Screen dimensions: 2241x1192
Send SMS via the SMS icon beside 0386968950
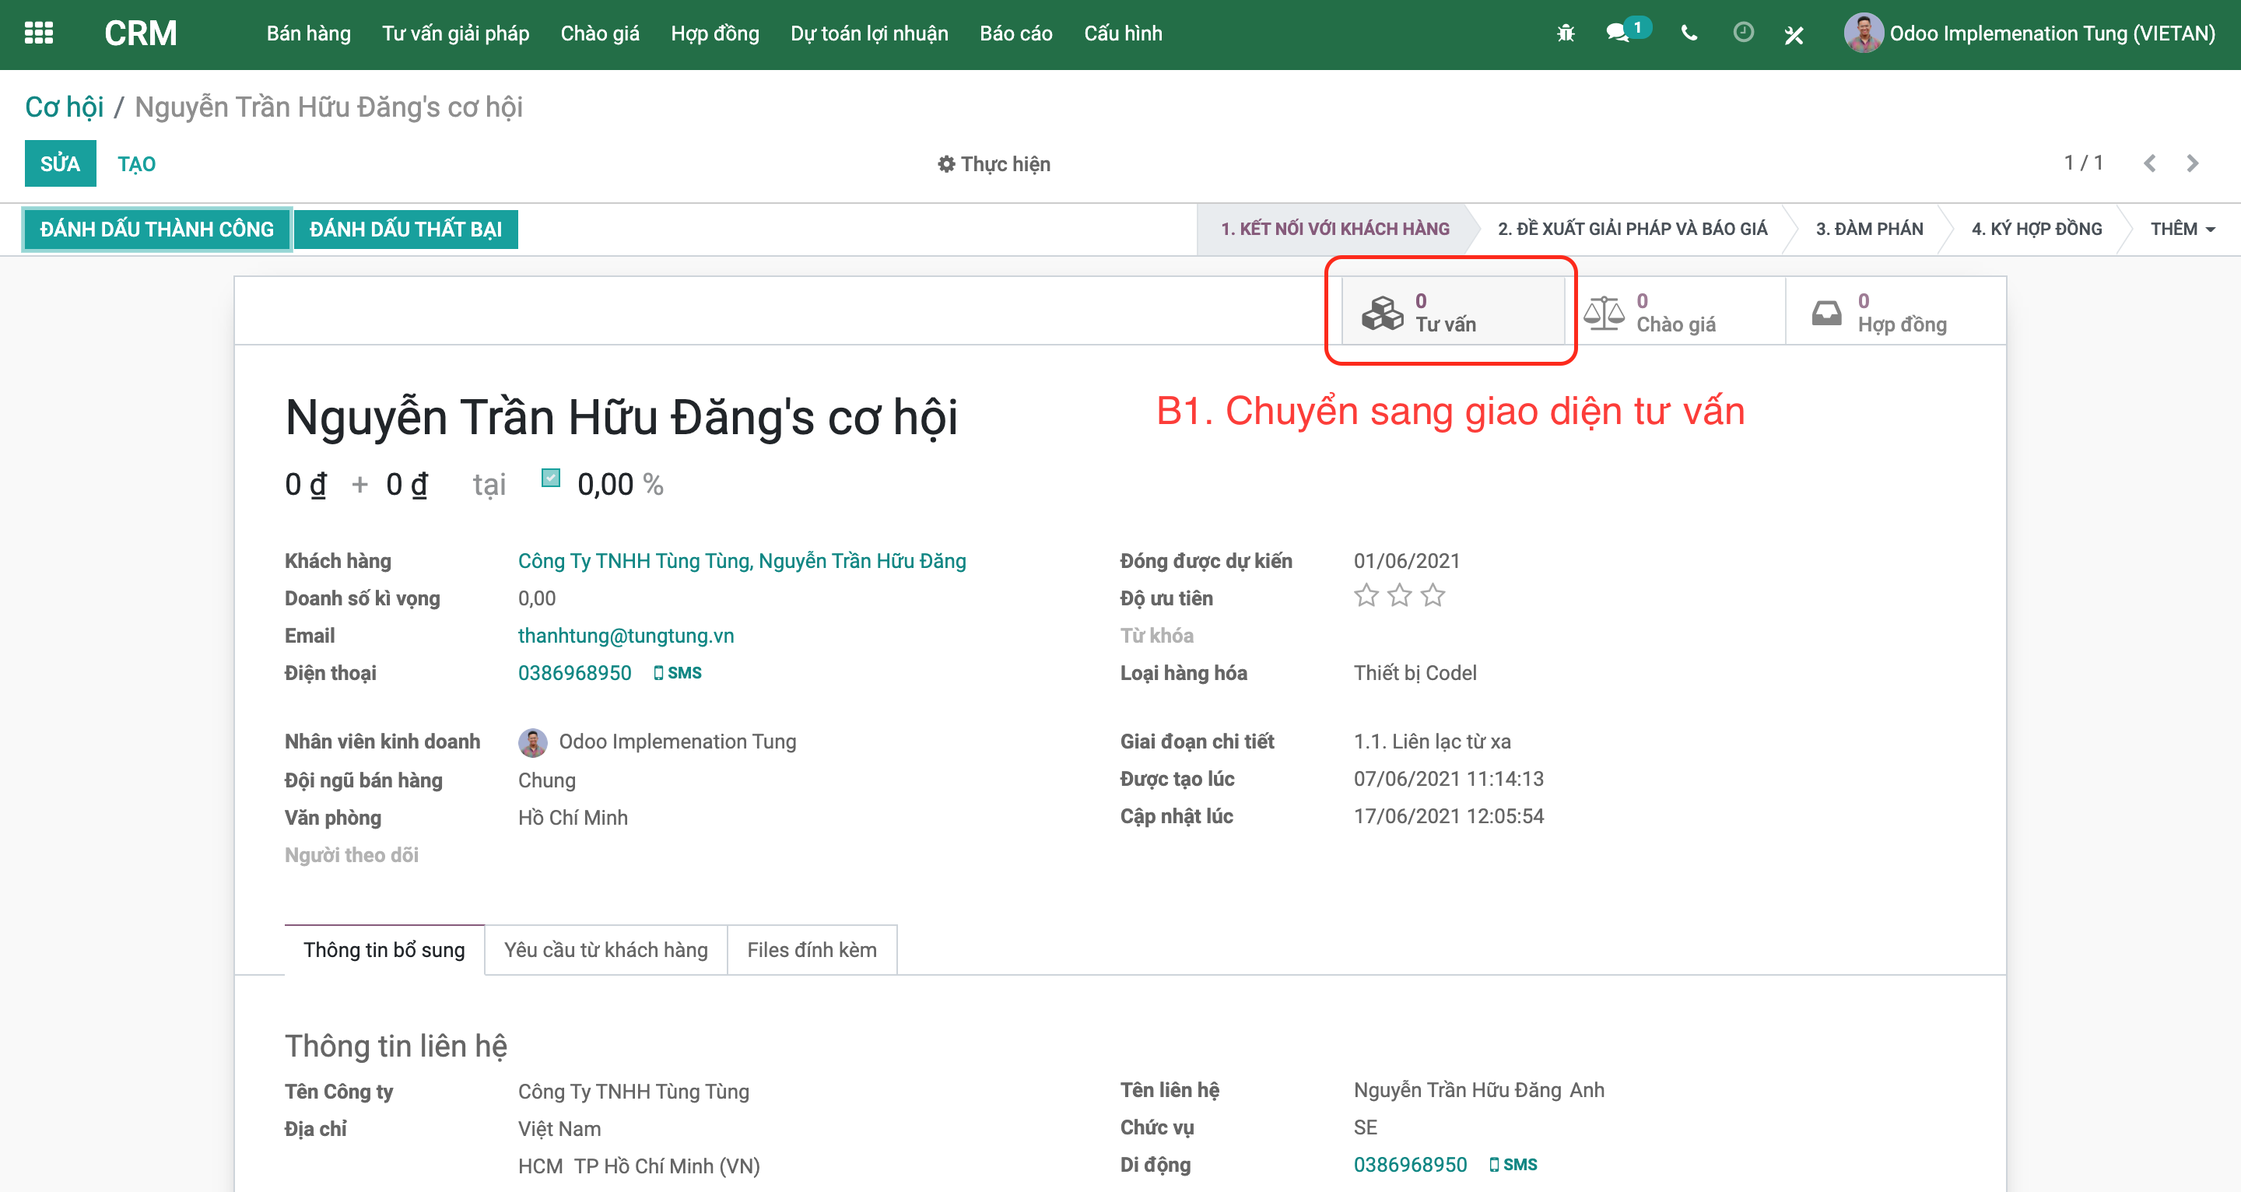click(x=678, y=671)
